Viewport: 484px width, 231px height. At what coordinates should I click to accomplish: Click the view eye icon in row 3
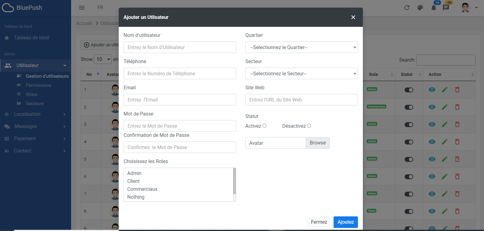click(x=432, y=124)
